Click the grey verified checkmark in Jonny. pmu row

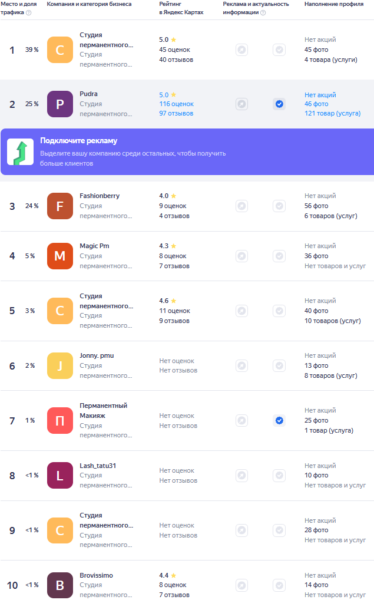[x=279, y=366]
